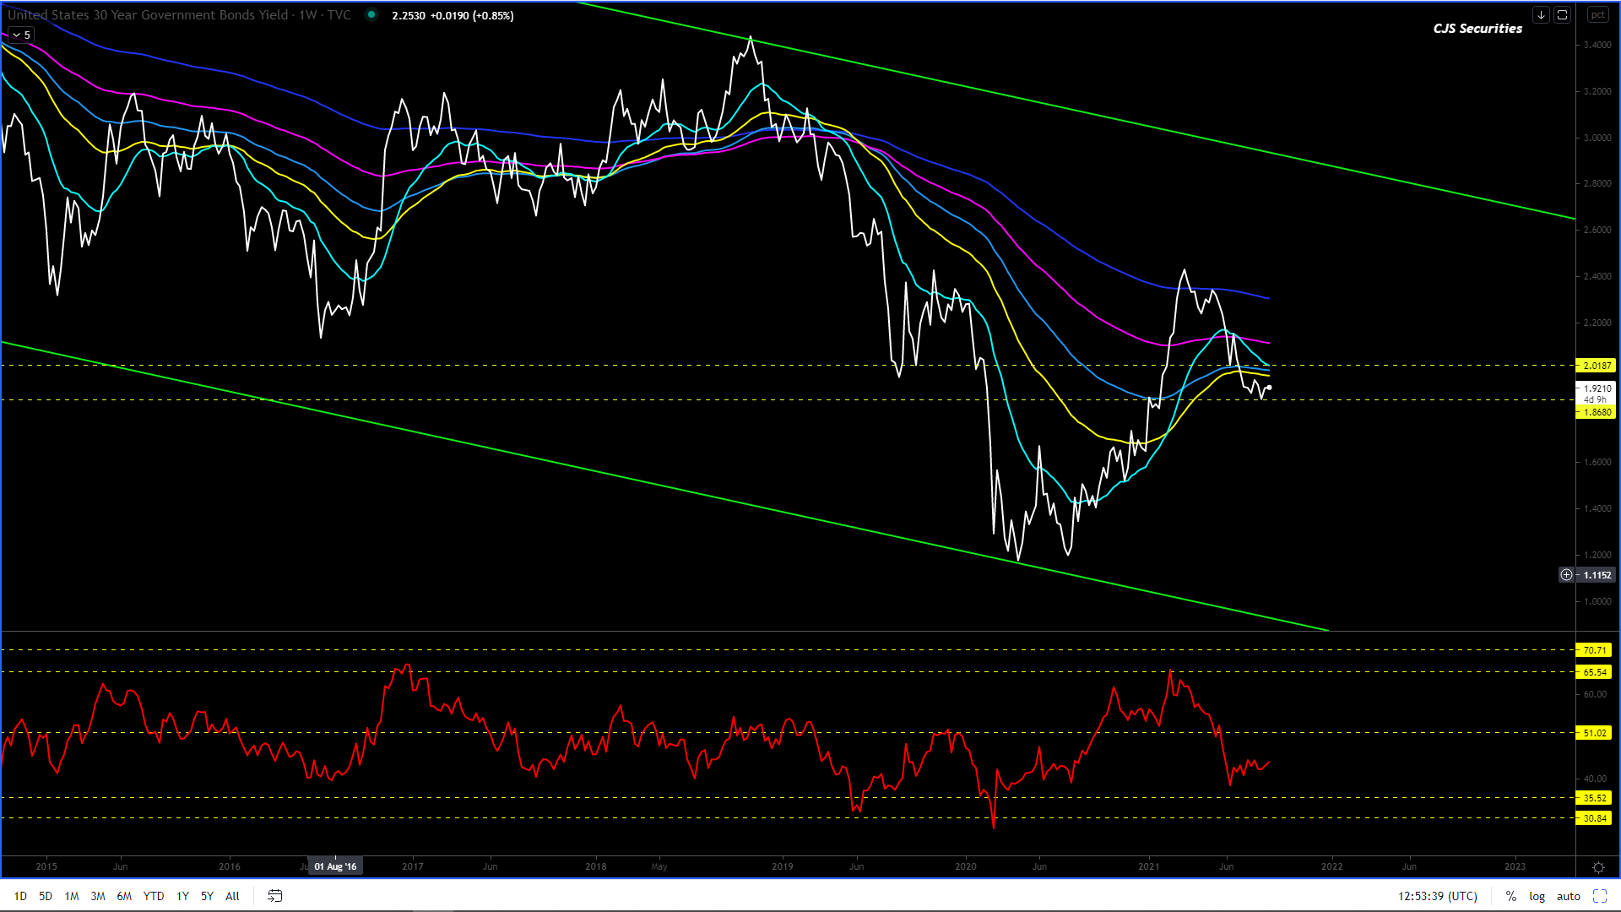Click the plus icon beside 1.1152 price
This screenshot has width=1621, height=912.
tap(1566, 574)
